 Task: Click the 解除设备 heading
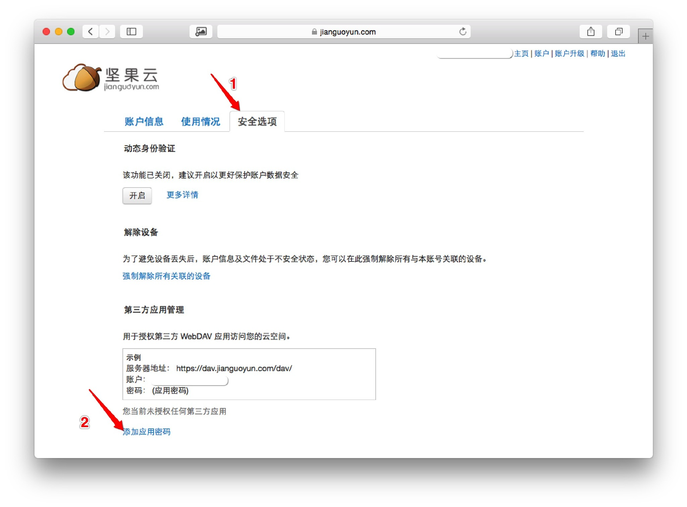coord(141,232)
